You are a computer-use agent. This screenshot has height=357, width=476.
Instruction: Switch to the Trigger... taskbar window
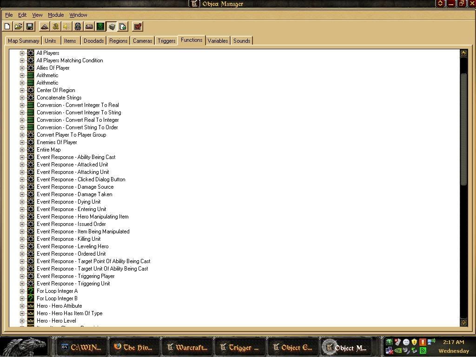pos(240,347)
